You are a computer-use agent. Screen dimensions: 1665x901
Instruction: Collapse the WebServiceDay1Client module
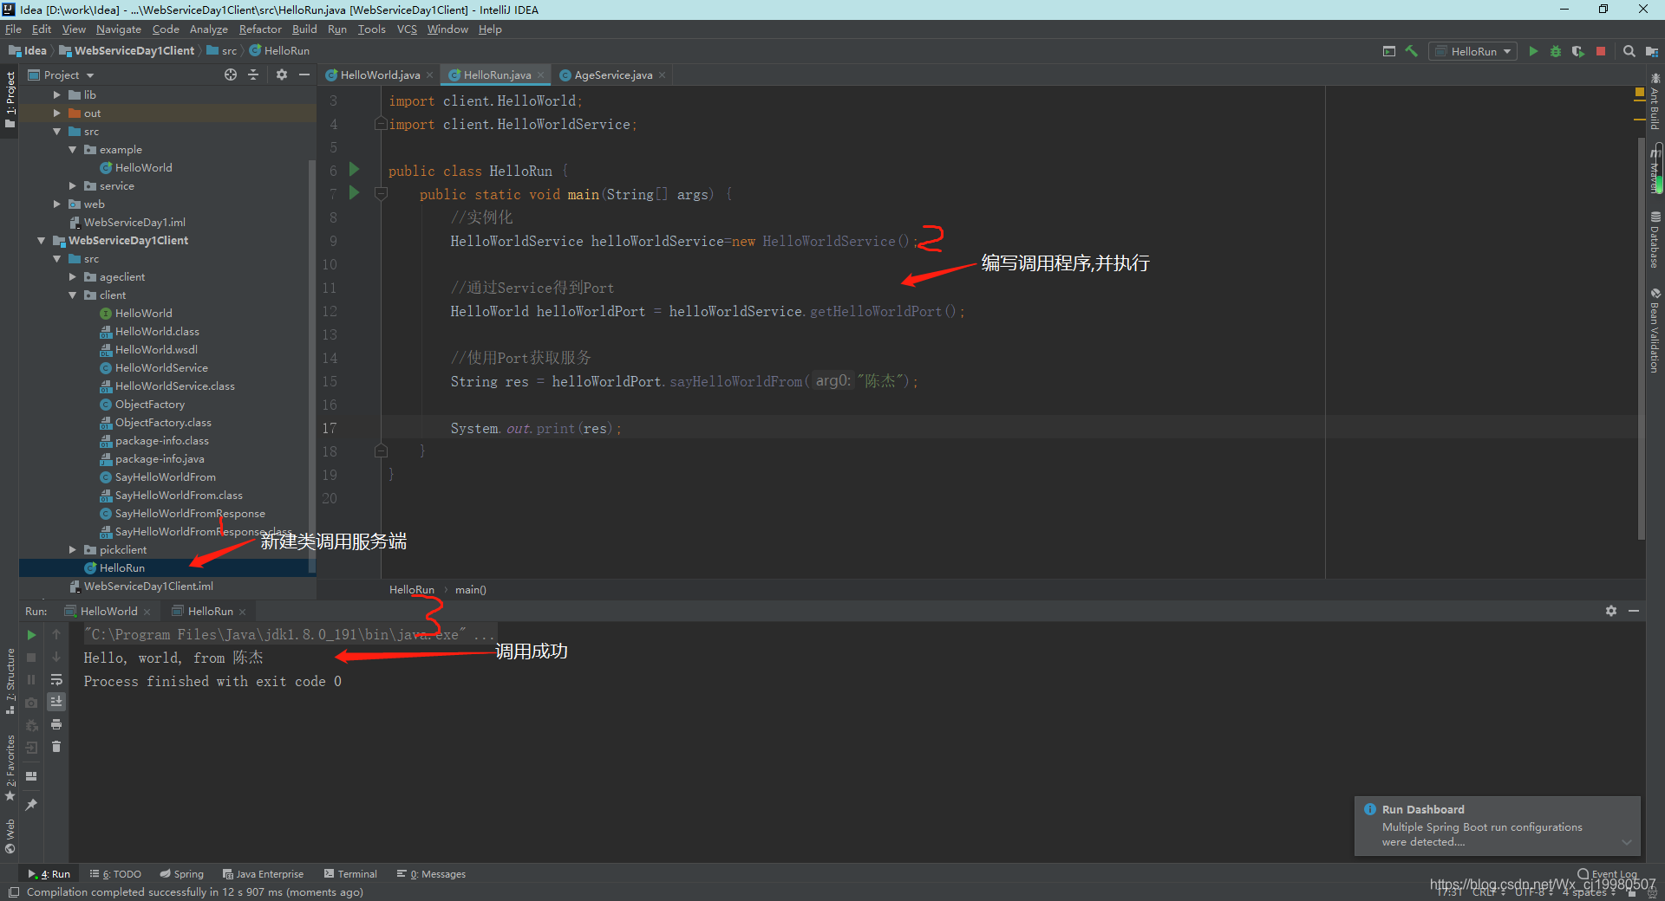[x=42, y=241]
